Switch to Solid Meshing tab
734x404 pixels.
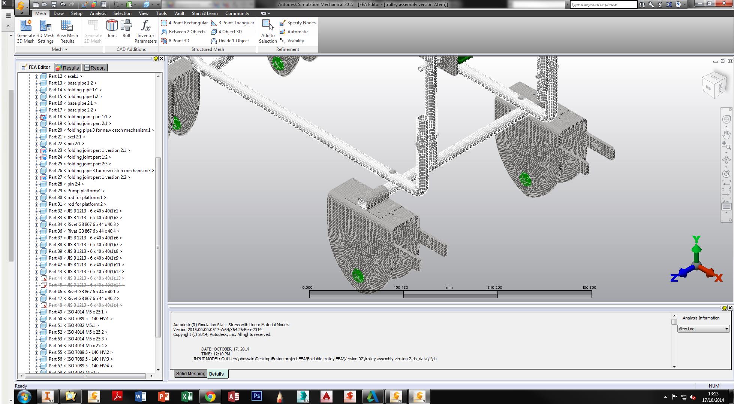point(190,374)
